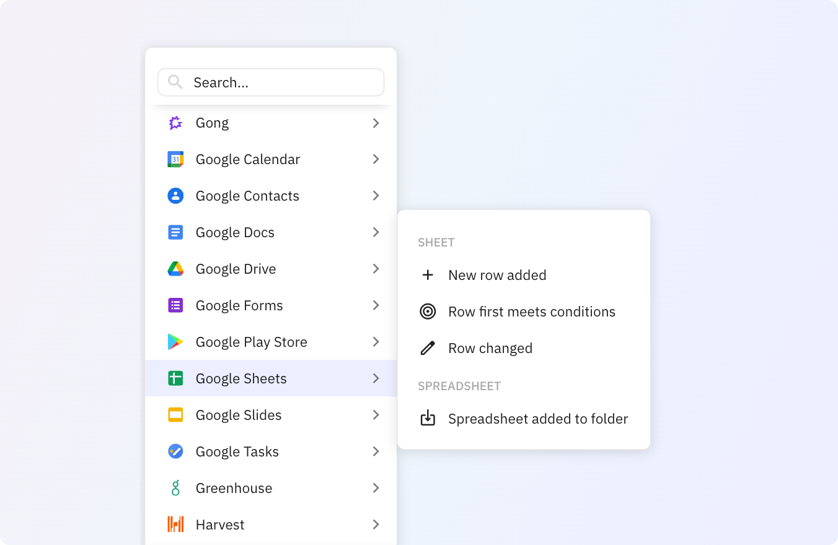Click the Gong app icon

[175, 123]
